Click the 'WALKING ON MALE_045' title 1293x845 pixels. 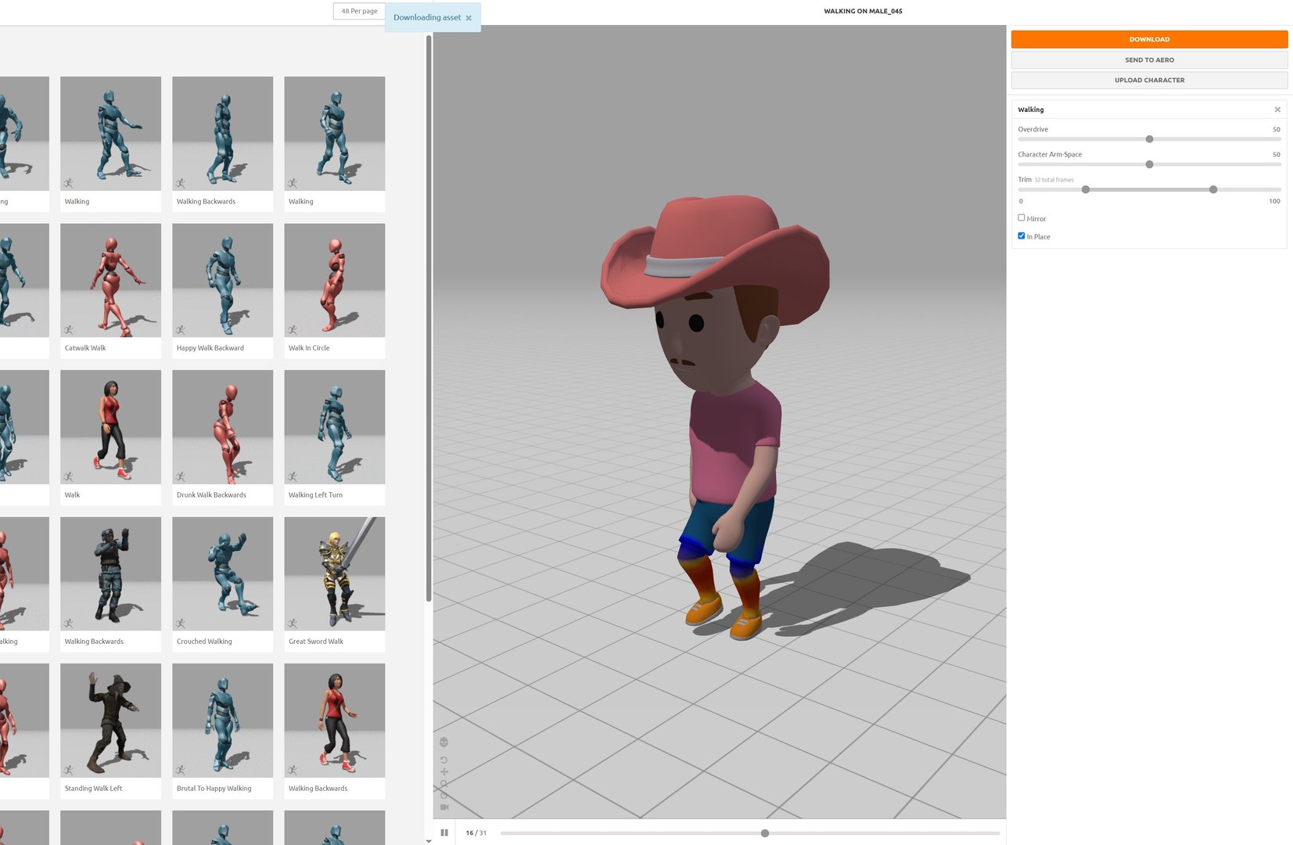pyautogui.click(x=863, y=11)
